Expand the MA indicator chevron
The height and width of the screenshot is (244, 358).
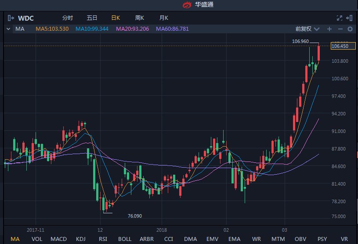(8, 29)
